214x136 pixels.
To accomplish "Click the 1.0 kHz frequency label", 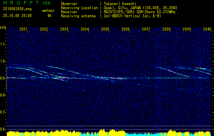I will 3,61.
